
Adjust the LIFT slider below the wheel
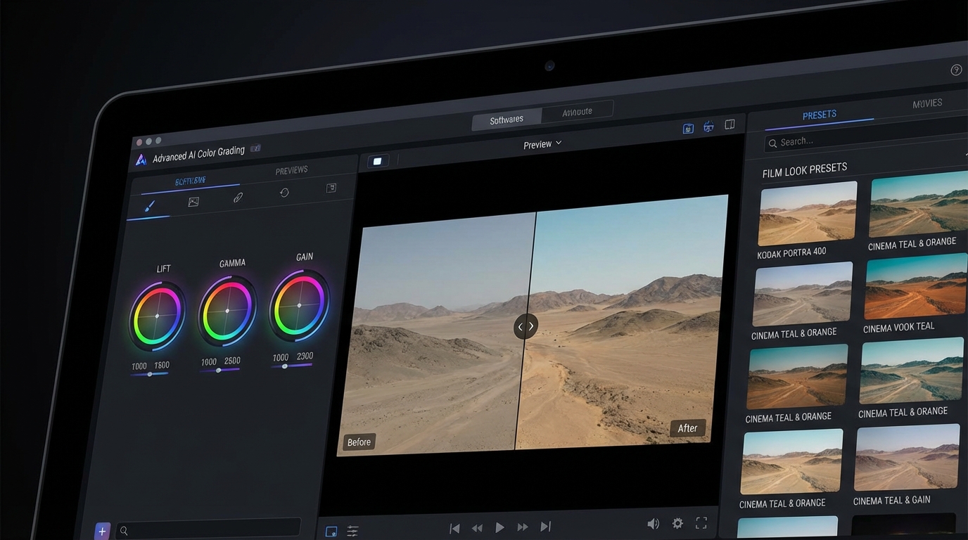150,374
